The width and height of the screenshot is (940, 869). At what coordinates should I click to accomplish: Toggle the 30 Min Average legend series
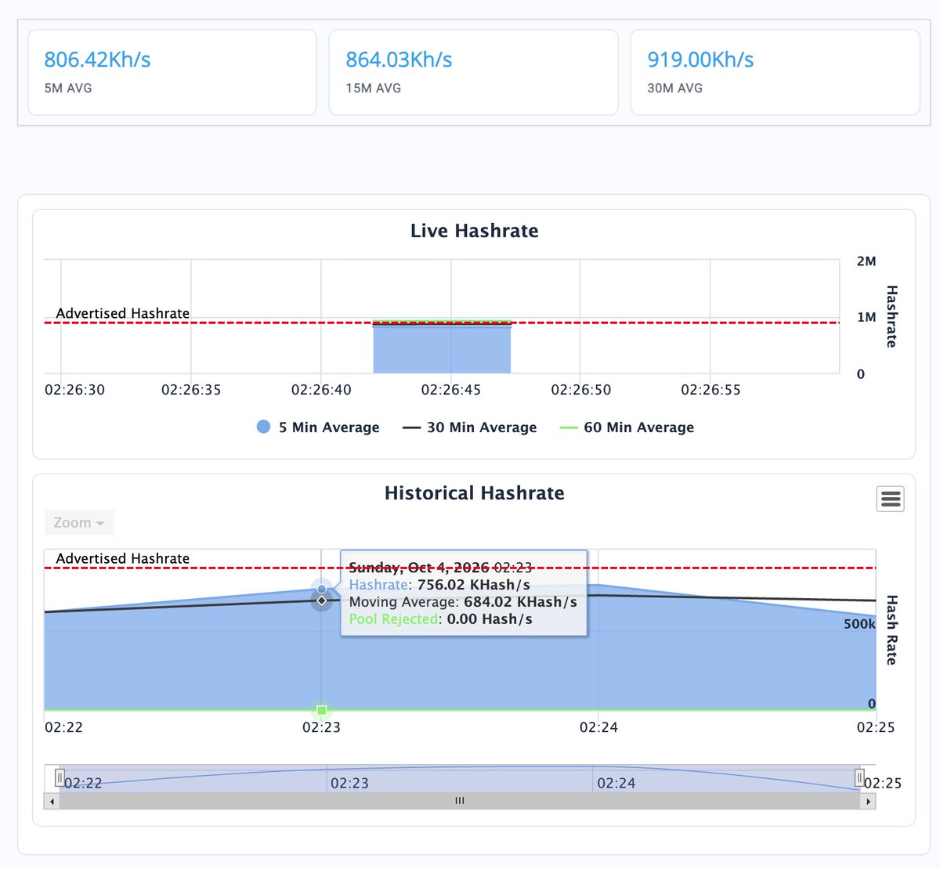(x=470, y=427)
